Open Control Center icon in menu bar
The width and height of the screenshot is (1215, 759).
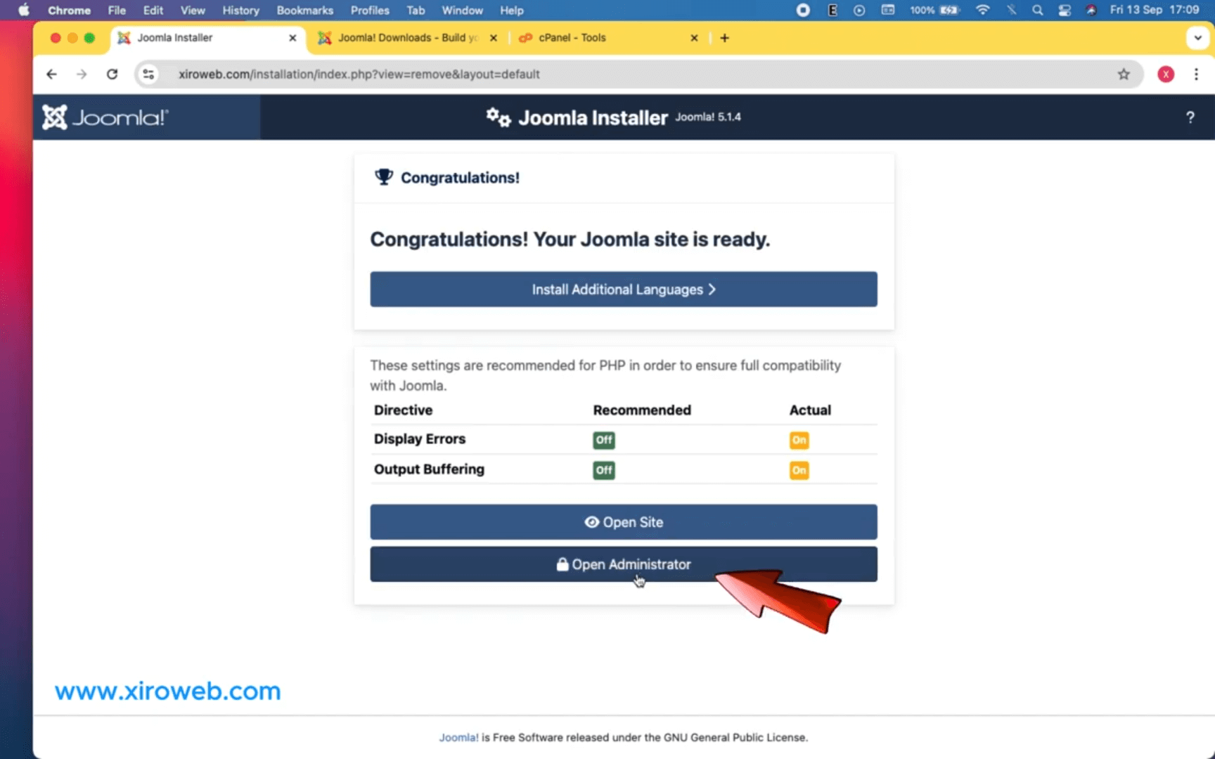point(1065,10)
